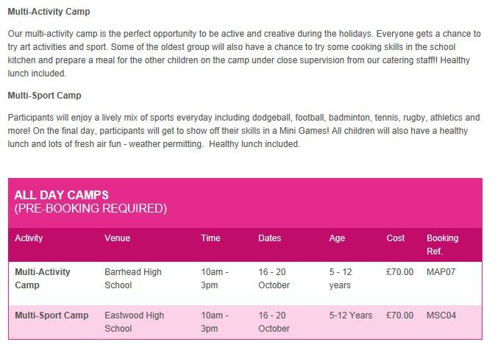498x353 pixels.
Task: Click PRE-BOOKING REQUIRED subtitle text
Action: [90, 209]
